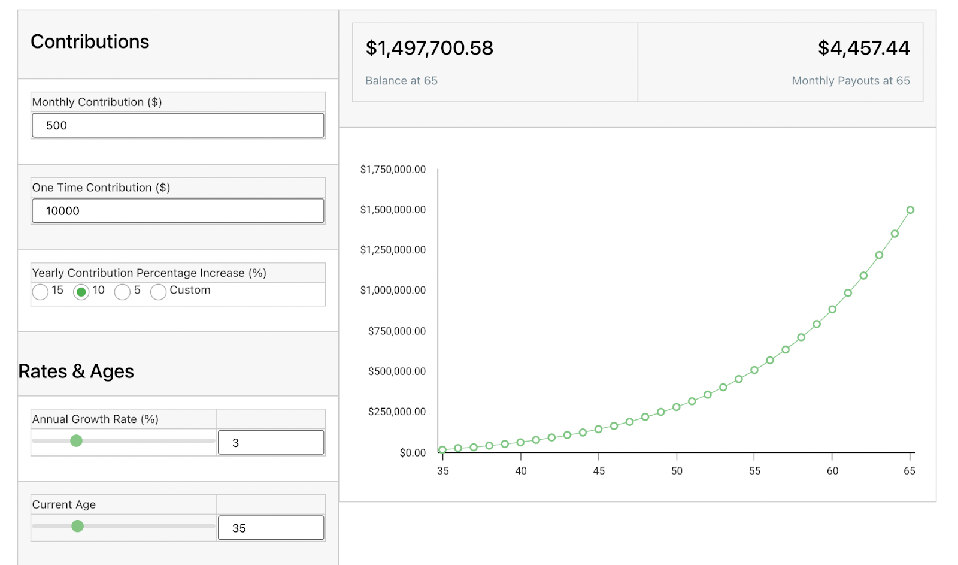
Task: Click the chart data point at age 40
Action: pos(520,442)
